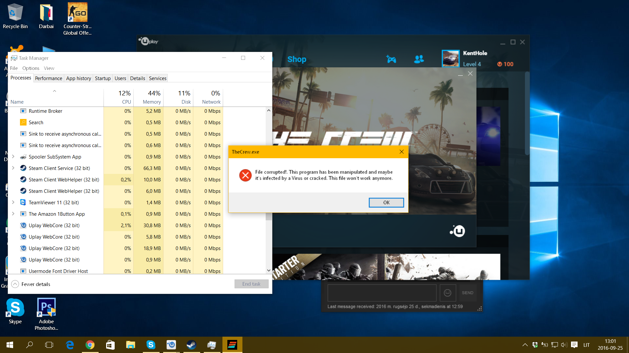This screenshot has width=629, height=353.
Task: Click the Uplay logo in title bar
Action: click(x=148, y=42)
